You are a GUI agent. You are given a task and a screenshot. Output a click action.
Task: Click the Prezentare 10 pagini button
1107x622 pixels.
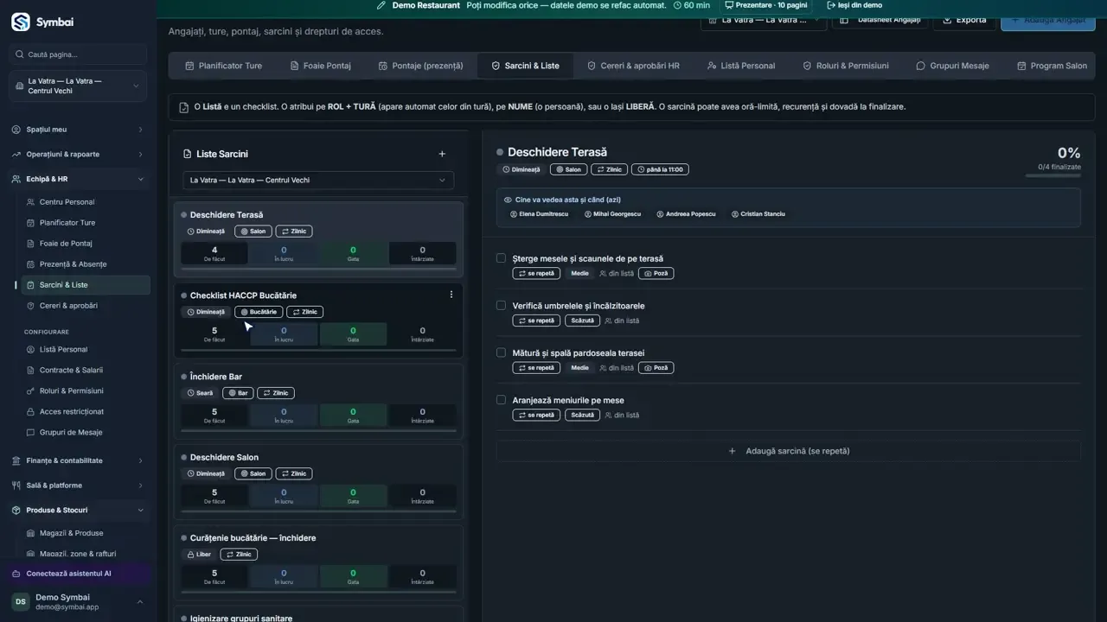point(766,5)
